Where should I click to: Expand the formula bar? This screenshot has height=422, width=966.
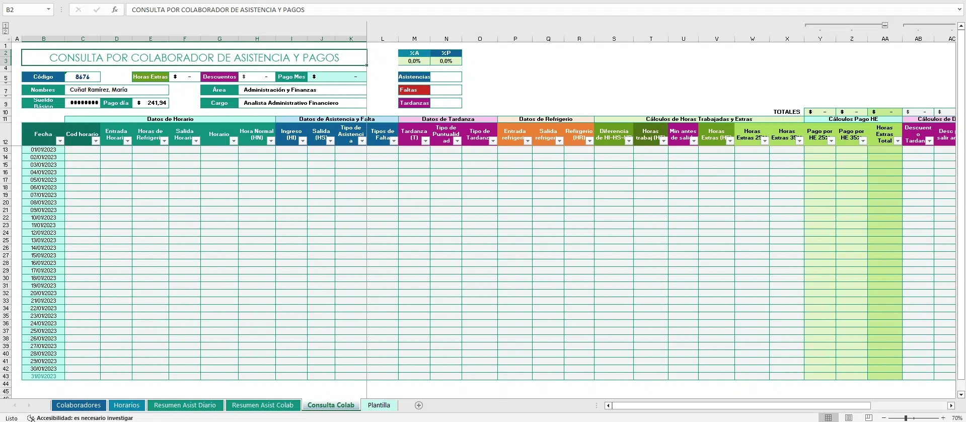(x=959, y=10)
